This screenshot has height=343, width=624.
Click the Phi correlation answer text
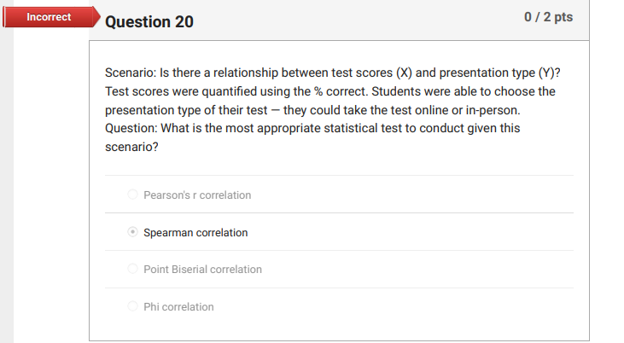178,306
